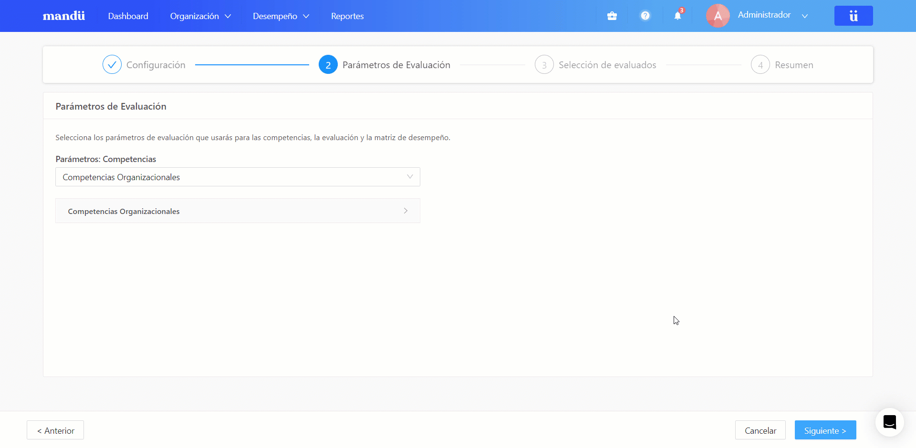
Task: Open the help question mark icon
Action: coord(645,16)
